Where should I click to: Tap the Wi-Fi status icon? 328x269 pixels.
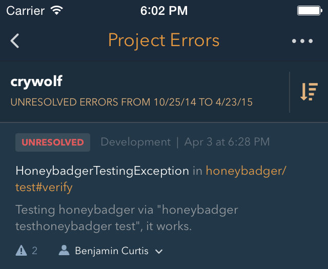57,10
